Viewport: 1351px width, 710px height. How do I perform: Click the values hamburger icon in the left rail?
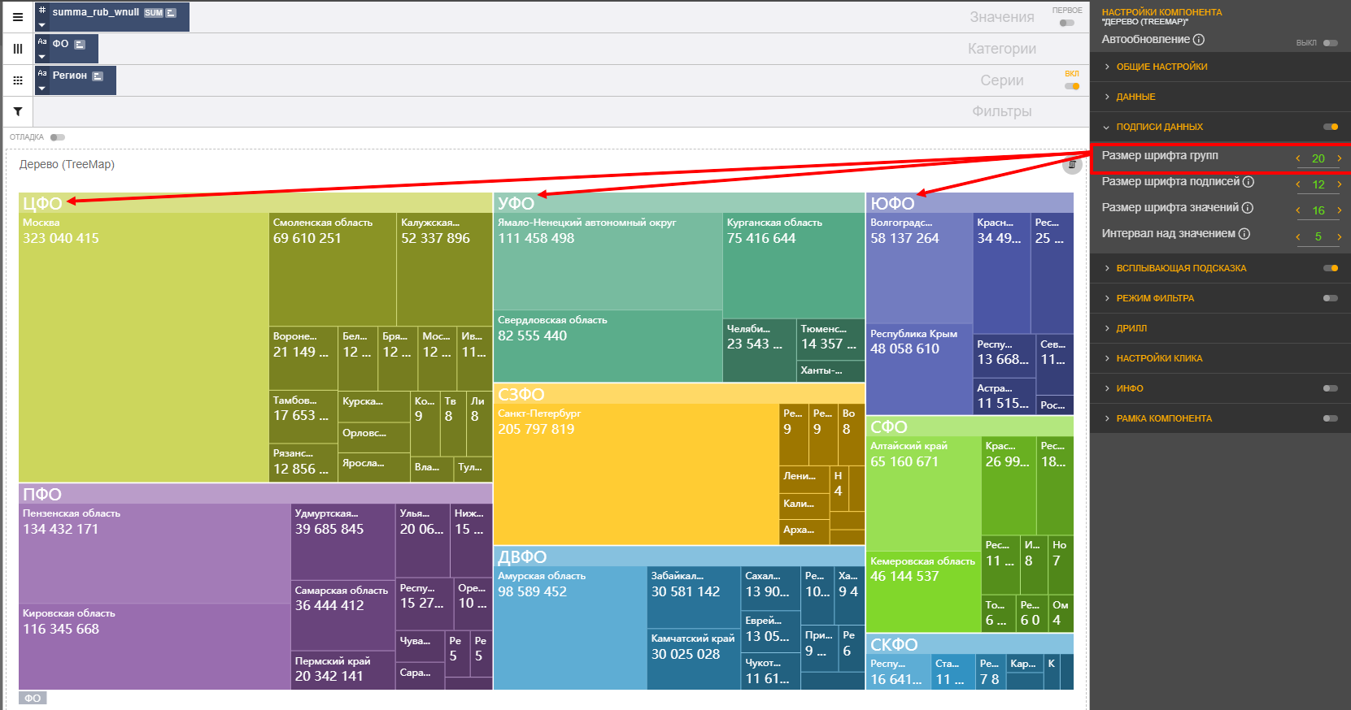pos(17,17)
